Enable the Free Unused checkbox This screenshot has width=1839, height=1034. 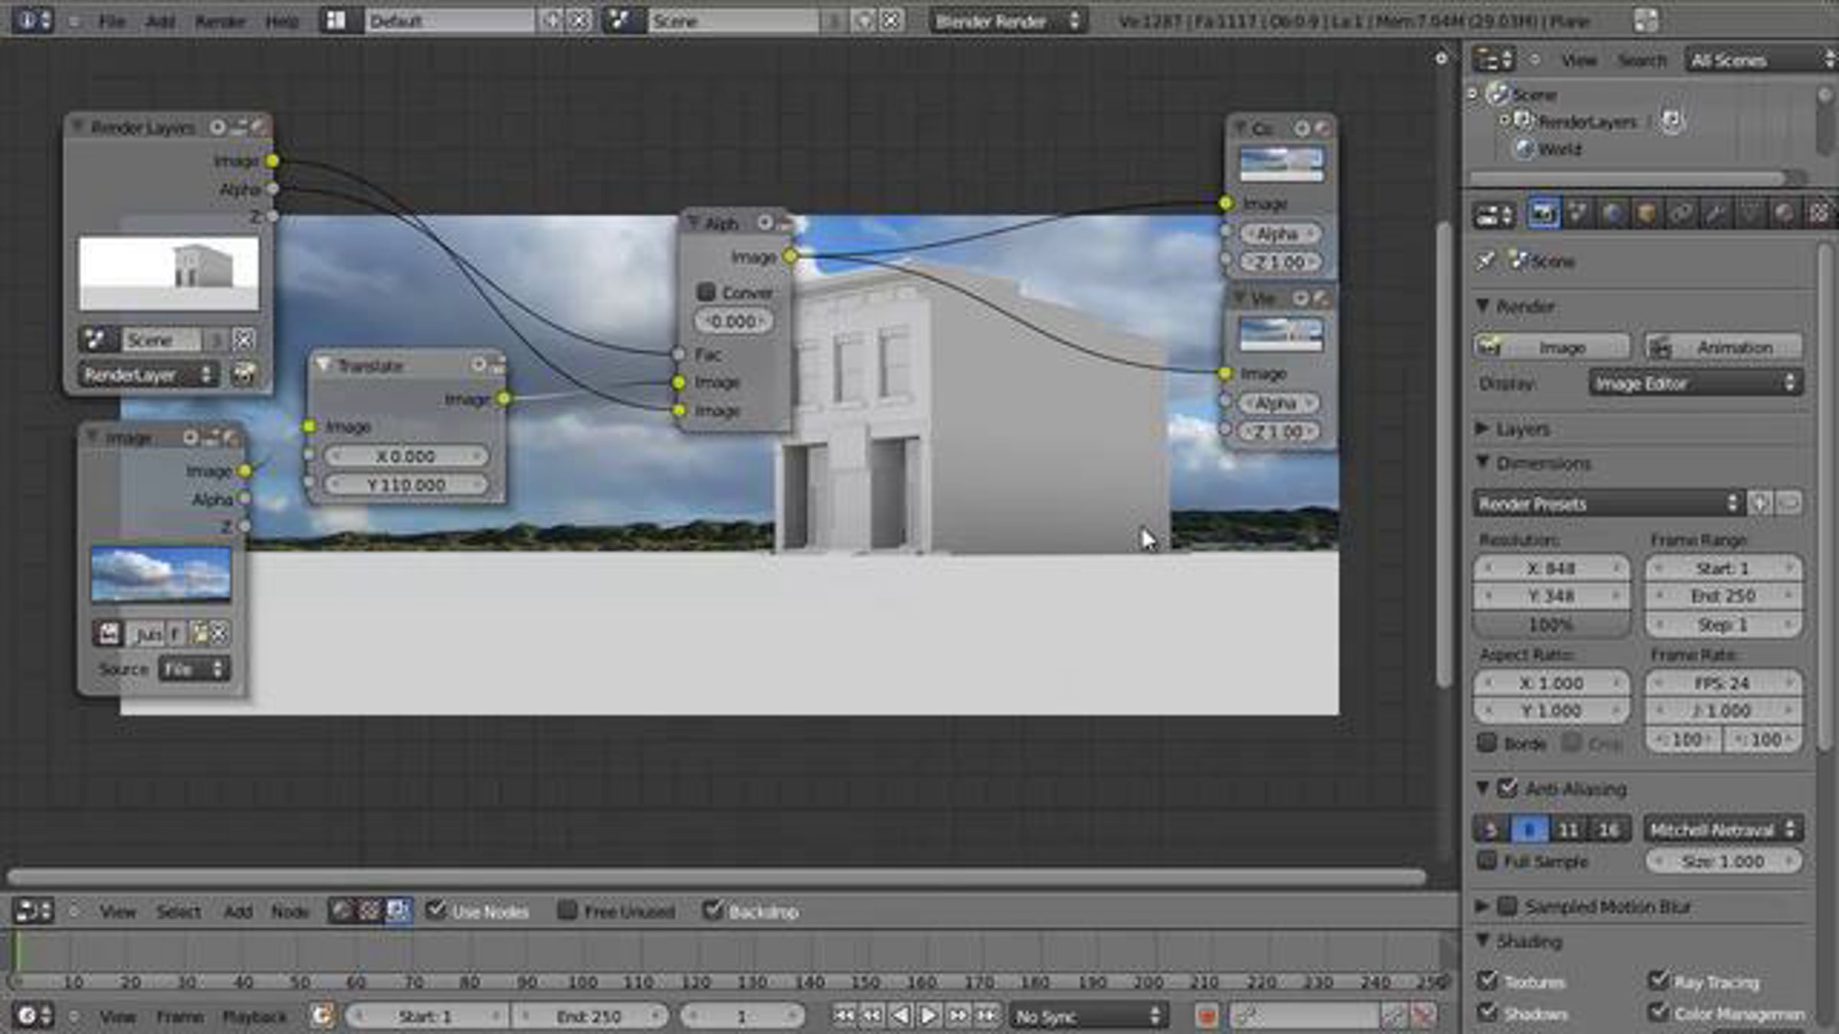coord(567,911)
